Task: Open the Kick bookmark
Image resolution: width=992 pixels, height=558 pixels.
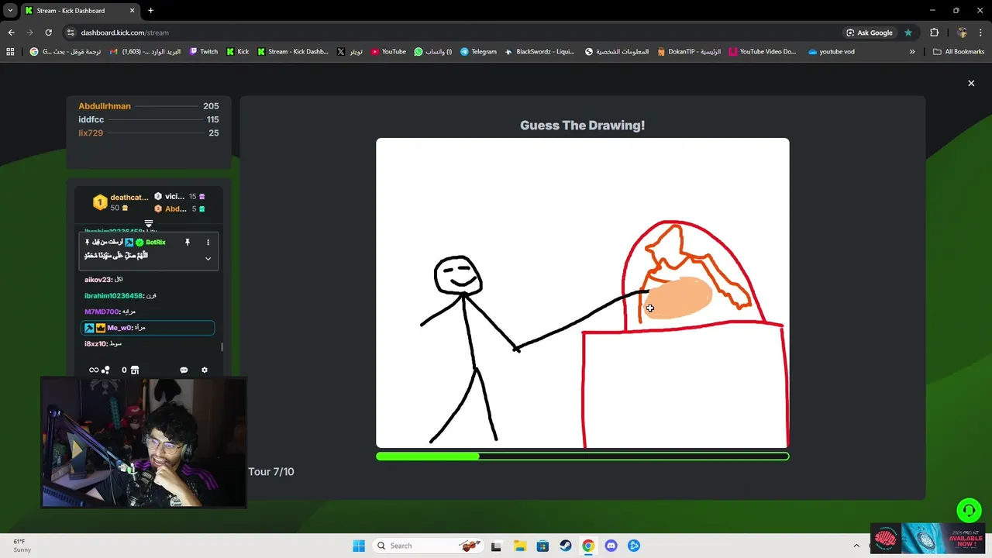Action: (x=237, y=52)
